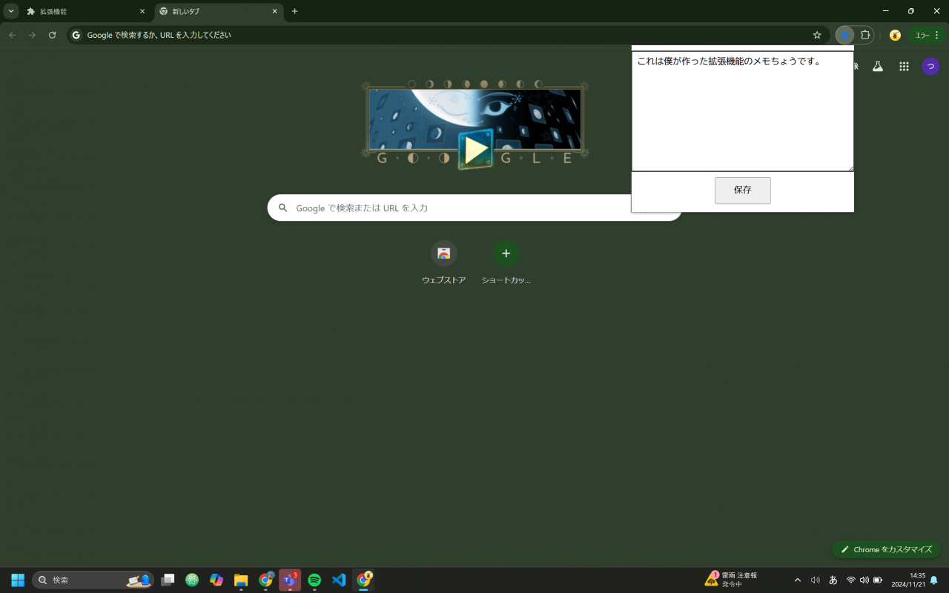
Task: Close the 新しいタブ tab
Action: click(275, 12)
